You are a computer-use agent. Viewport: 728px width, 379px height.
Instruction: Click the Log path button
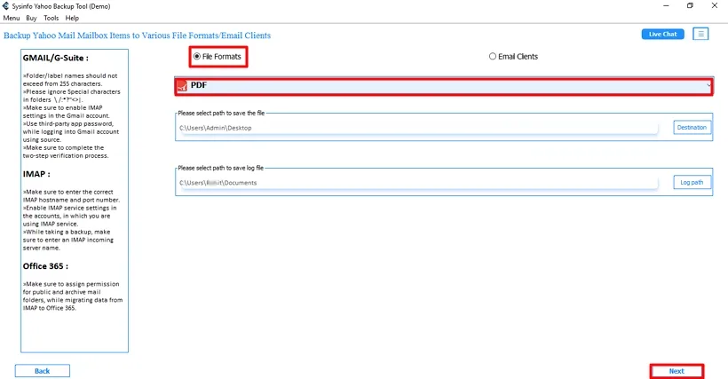tap(692, 182)
